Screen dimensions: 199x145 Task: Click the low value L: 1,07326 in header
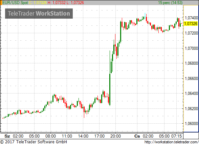tap(75, 3)
